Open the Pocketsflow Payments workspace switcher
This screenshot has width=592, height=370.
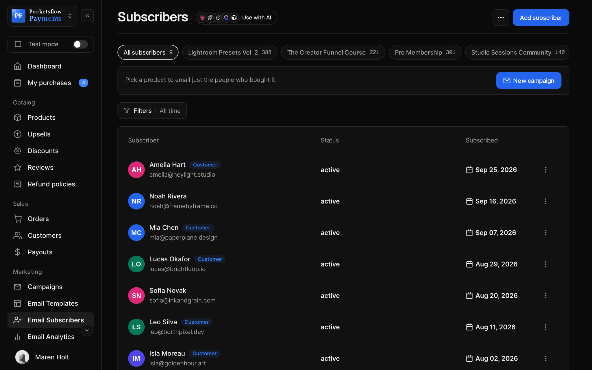(x=42, y=16)
